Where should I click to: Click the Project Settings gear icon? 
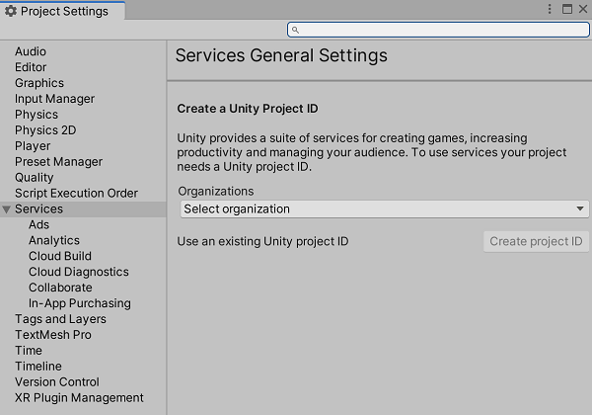pyautogui.click(x=11, y=12)
